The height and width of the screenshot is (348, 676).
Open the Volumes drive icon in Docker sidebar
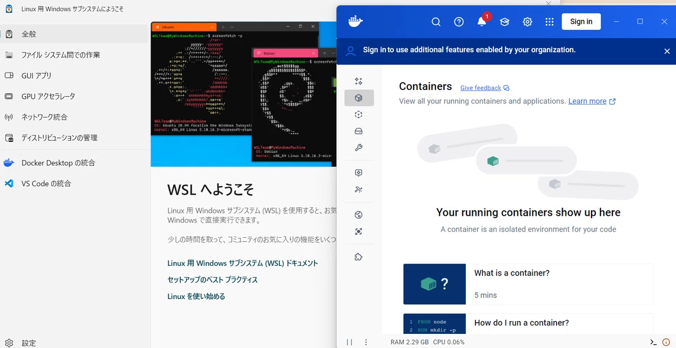pos(359,132)
